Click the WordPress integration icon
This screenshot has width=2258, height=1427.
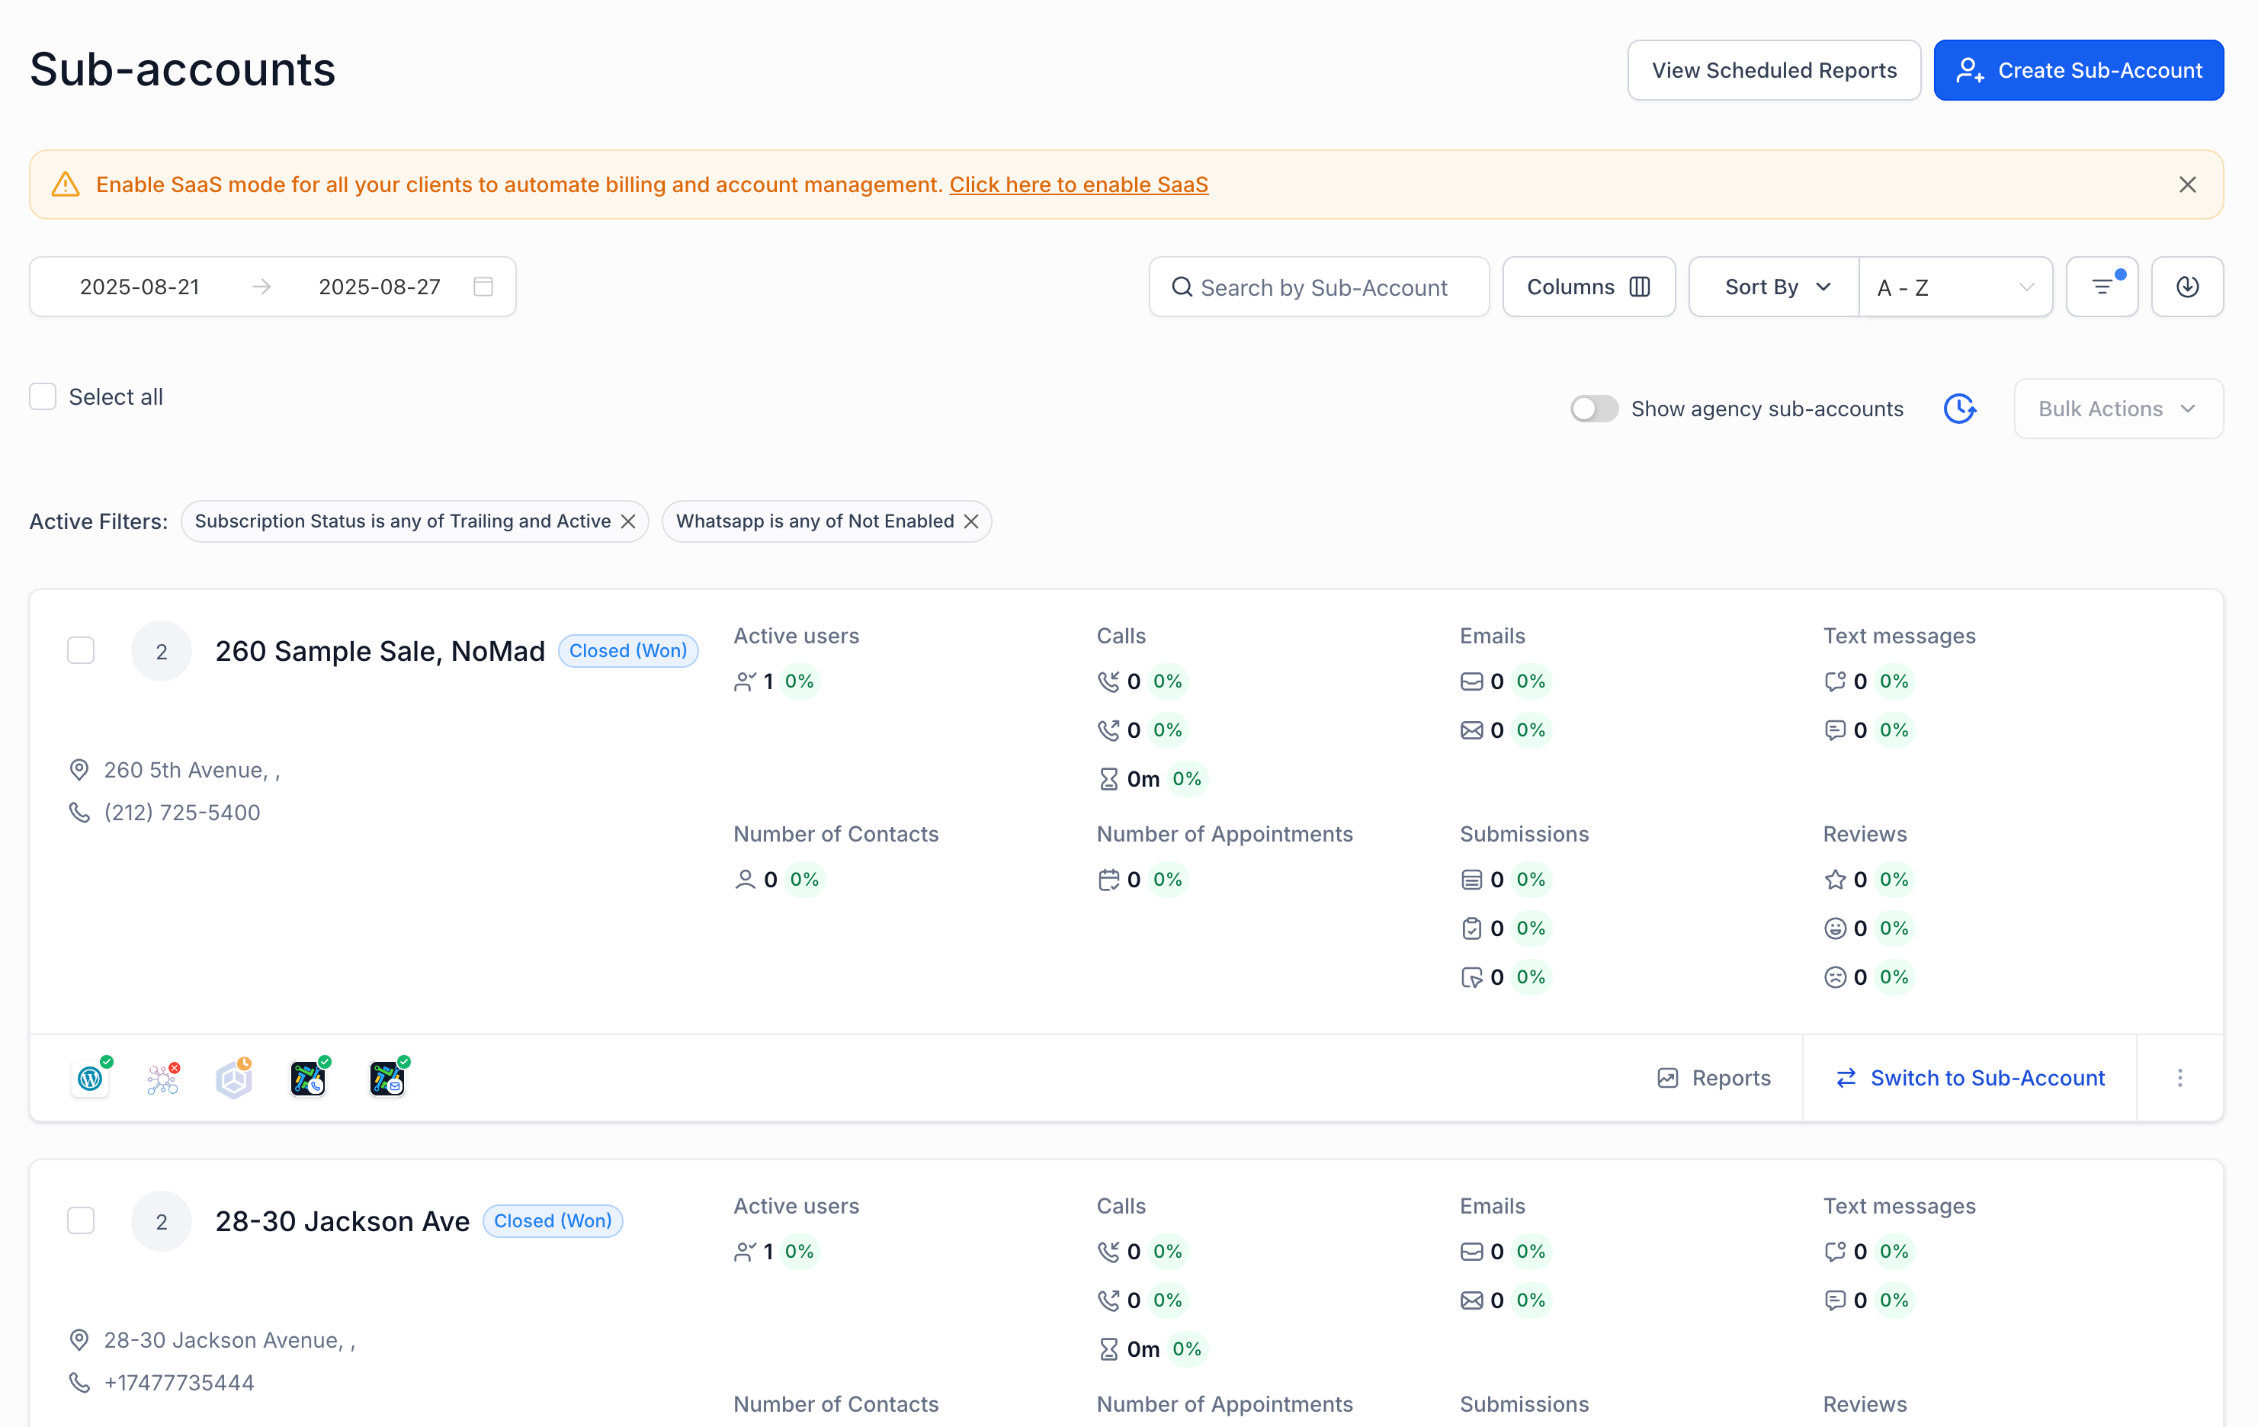coord(90,1078)
